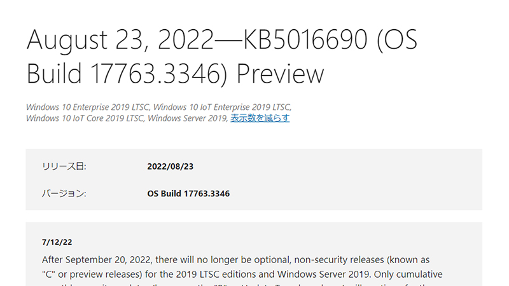Click Windows 10 IoT Core 2019 LTSC text
Viewport: 509px width, 286px height.
tap(77, 118)
